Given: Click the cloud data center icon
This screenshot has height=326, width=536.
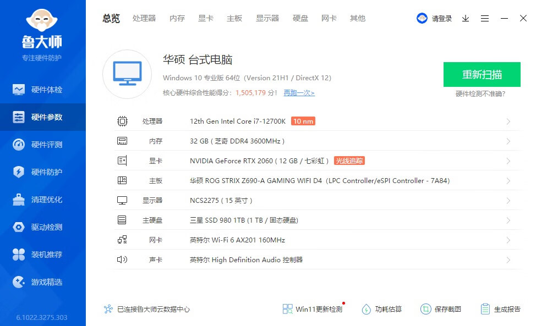Looking at the screenshot, I should [108, 309].
